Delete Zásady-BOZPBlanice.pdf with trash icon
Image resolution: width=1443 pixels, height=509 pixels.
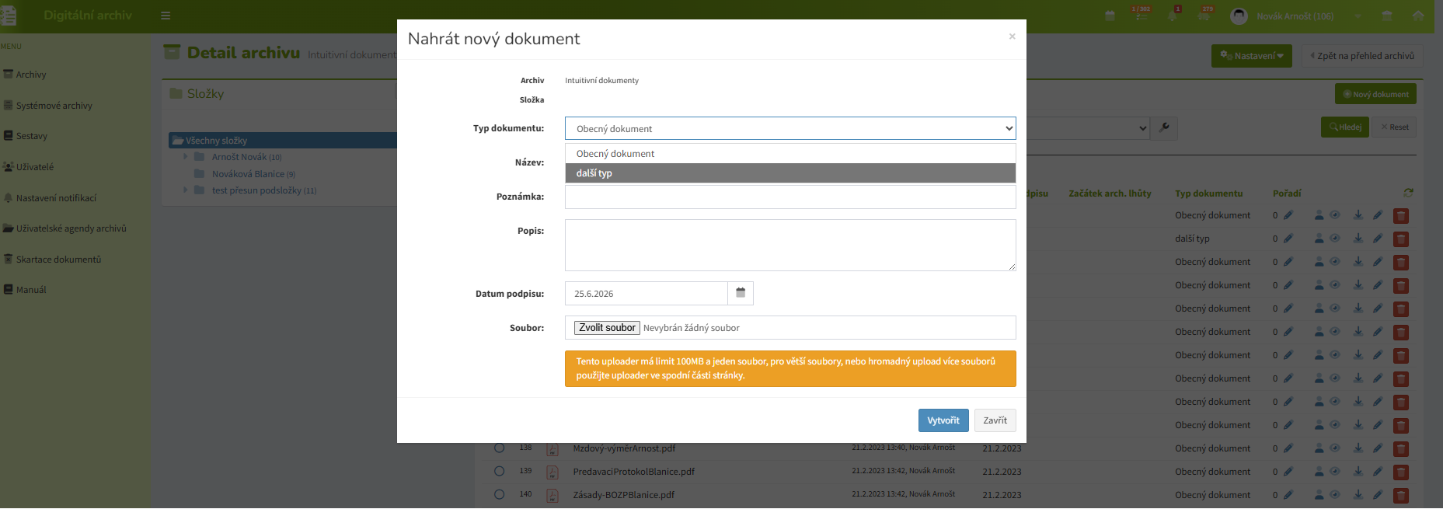(x=1401, y=496)
